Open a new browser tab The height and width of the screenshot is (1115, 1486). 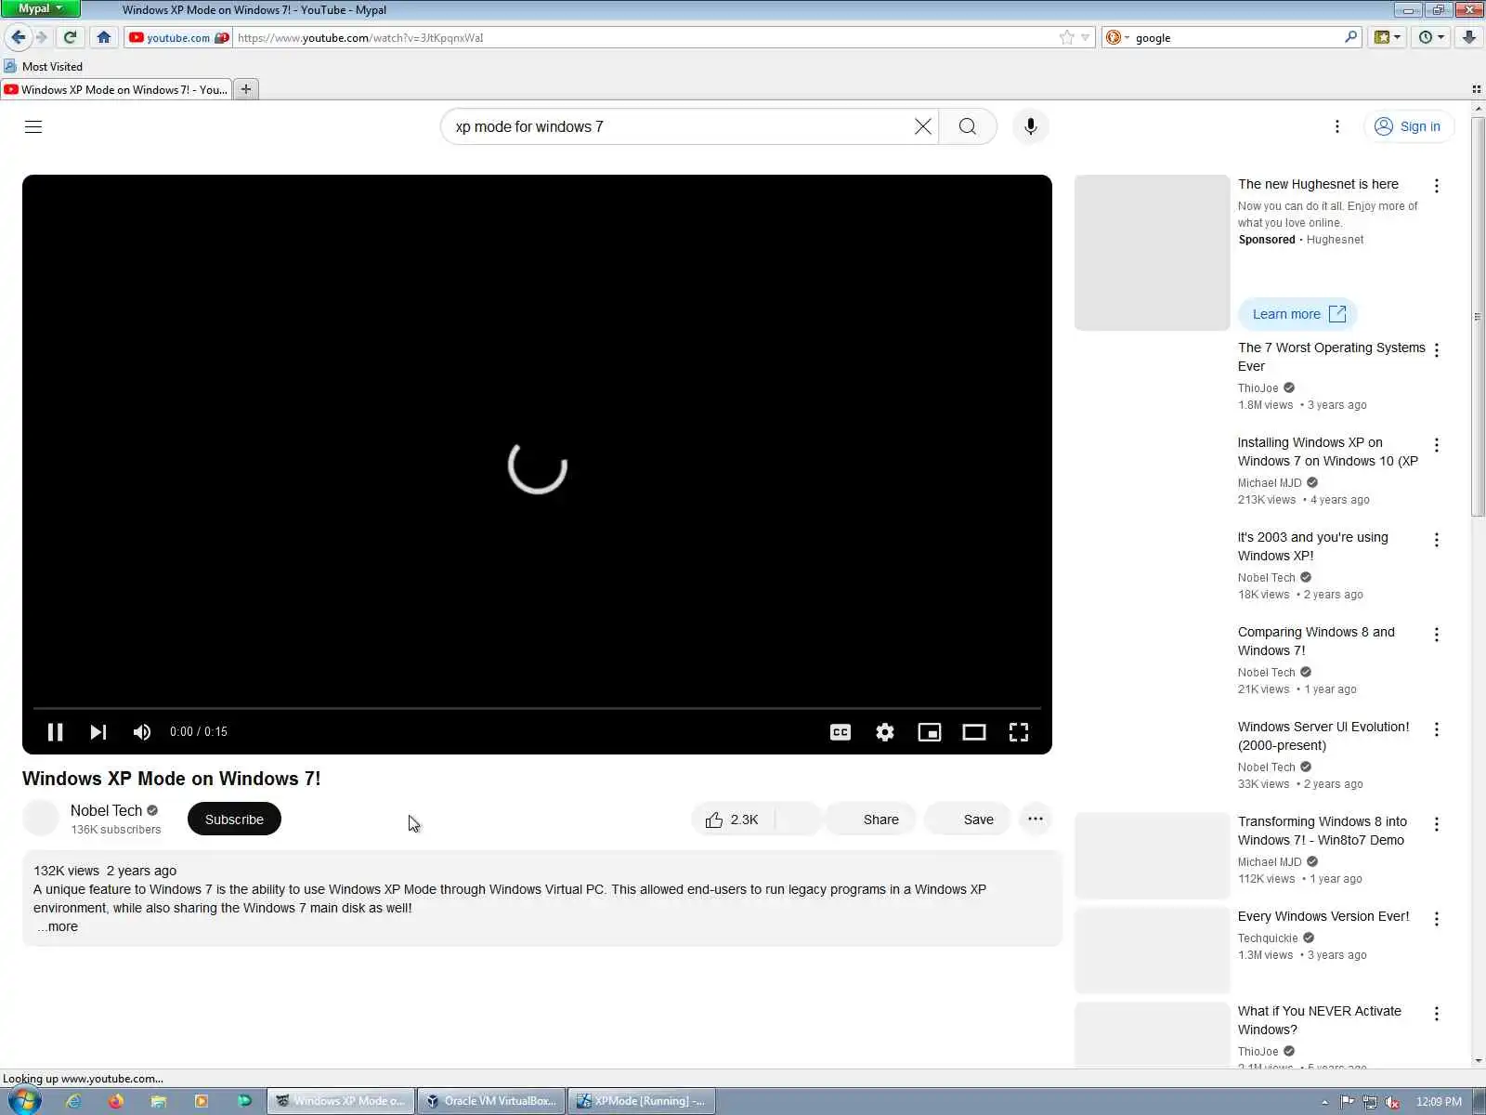click(x=246, y=89)
